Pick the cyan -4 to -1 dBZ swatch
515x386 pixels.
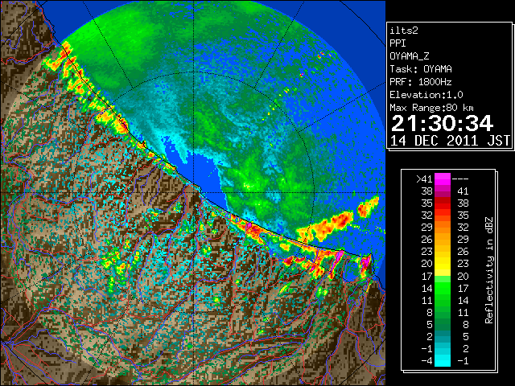[x=443, y=360]
